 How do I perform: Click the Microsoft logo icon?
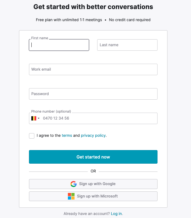71,196
